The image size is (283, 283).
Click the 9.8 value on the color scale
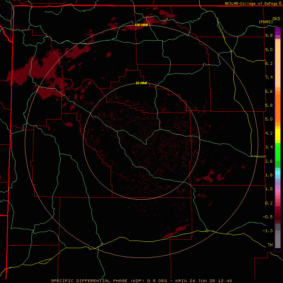click(x=269, y=35)
